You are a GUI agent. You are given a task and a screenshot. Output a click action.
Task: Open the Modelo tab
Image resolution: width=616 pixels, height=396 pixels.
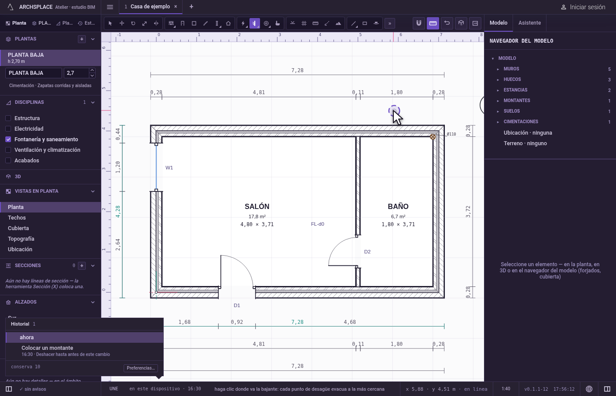coord(499,23)
